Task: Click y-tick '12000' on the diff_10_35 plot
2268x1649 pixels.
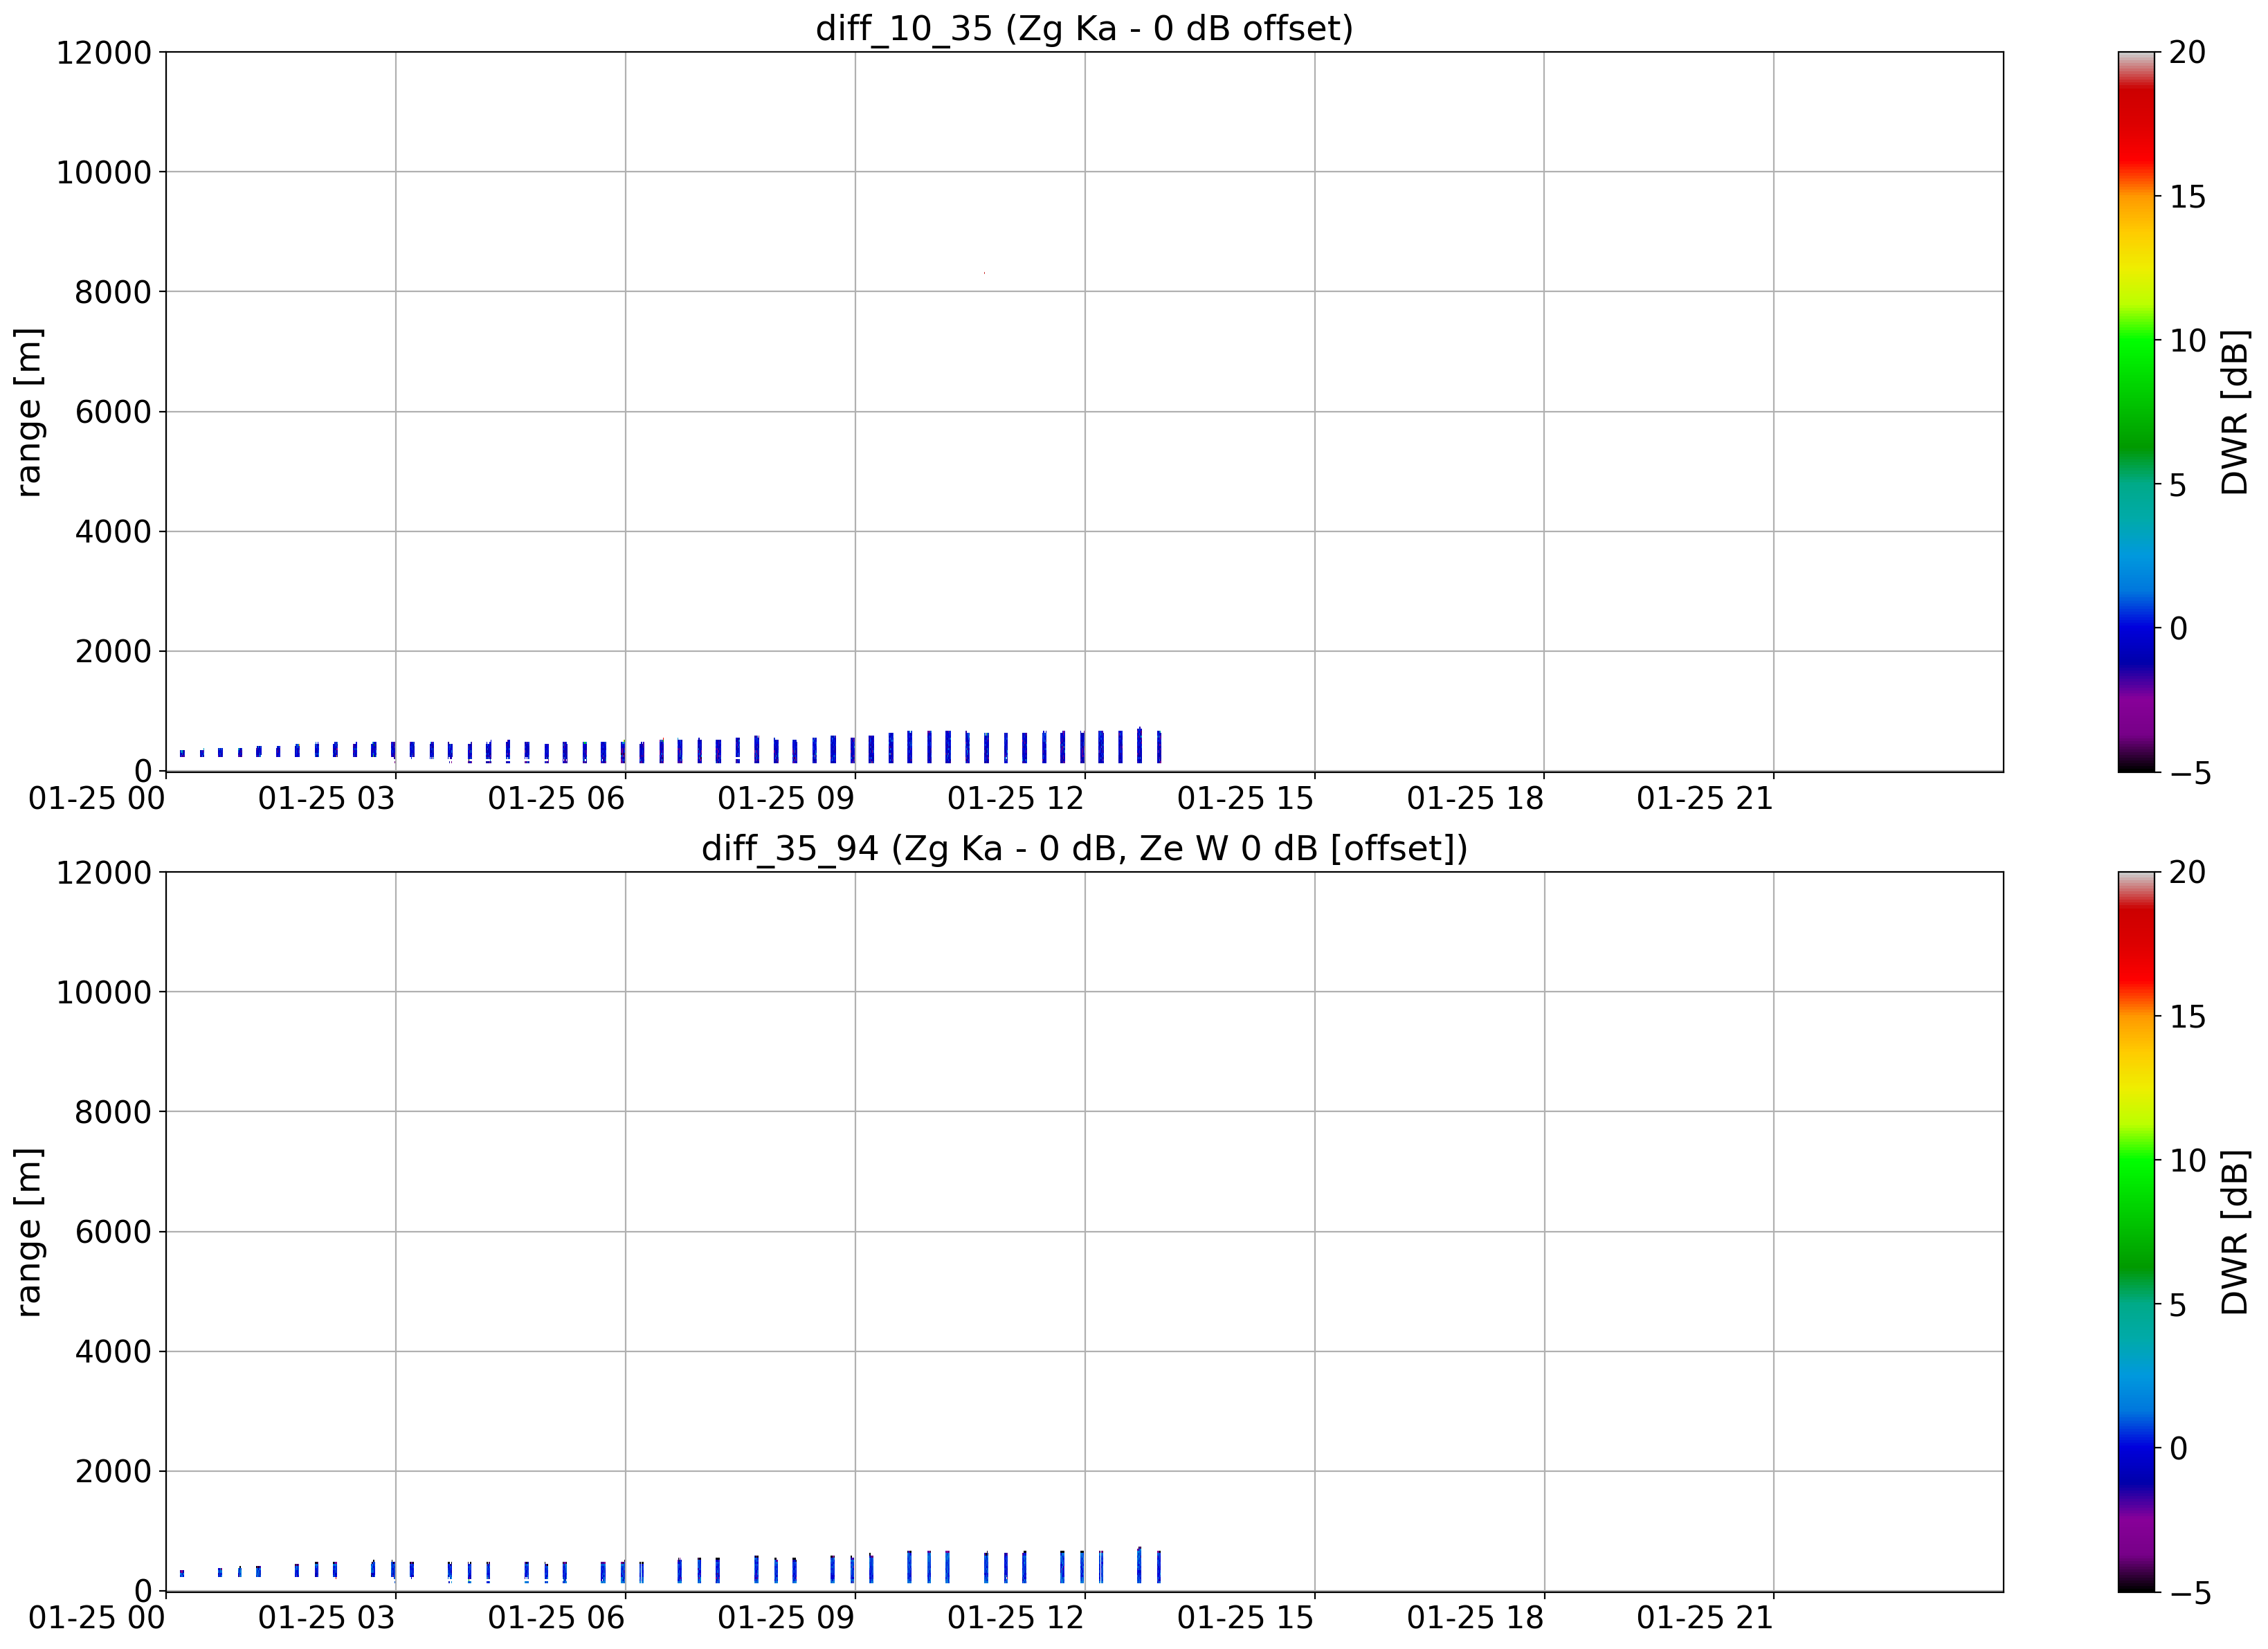Action: [103, 52]
